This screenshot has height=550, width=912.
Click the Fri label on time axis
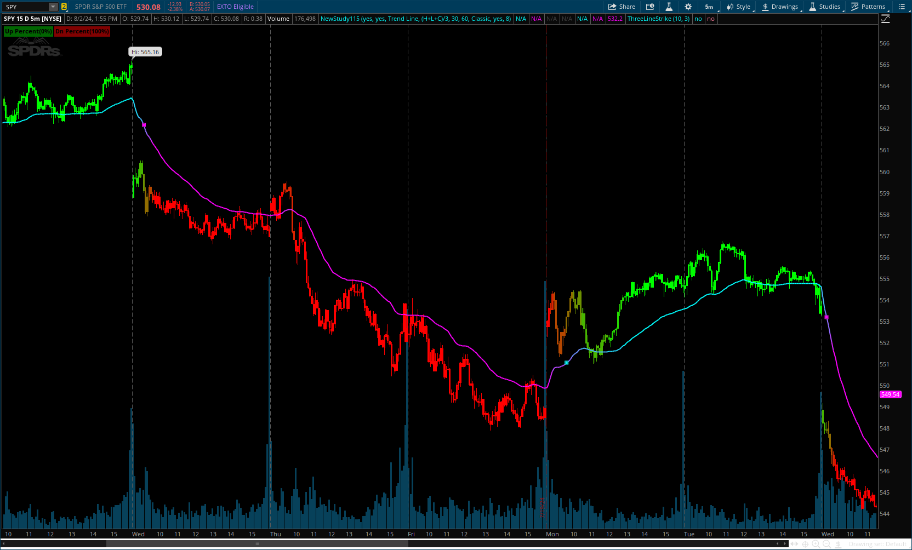coord(411,535)
